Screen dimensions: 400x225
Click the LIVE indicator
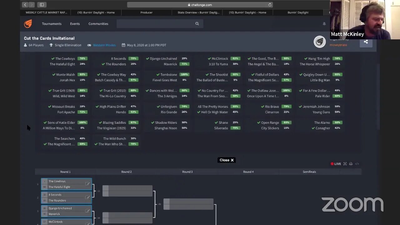[x=336, y=164]
